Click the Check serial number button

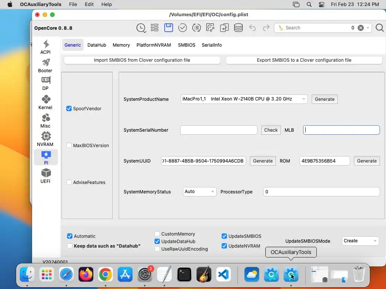tap(271, 130)
